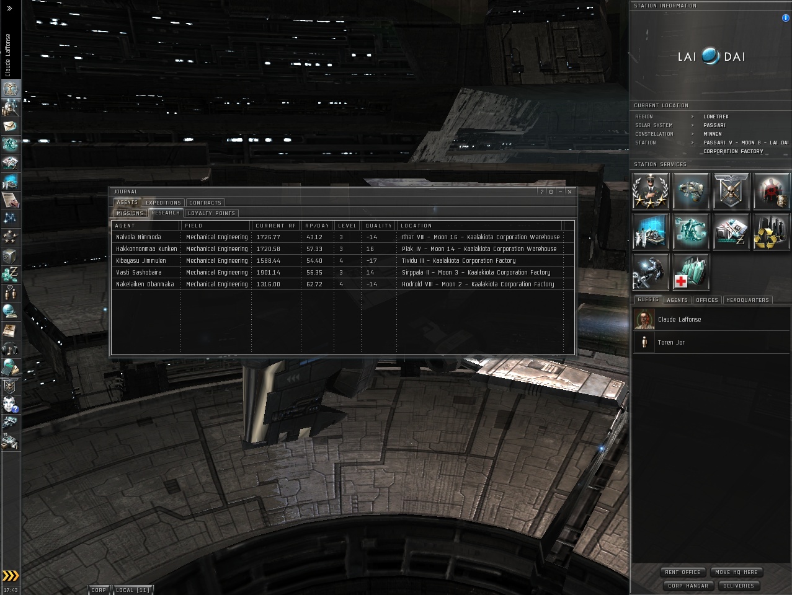The image size is (792, 595).
Task: Open the Corp chat channel tab
Action: click(99, 590)
